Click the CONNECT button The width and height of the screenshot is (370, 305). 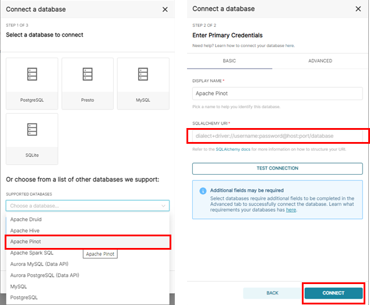coord(333,293)
